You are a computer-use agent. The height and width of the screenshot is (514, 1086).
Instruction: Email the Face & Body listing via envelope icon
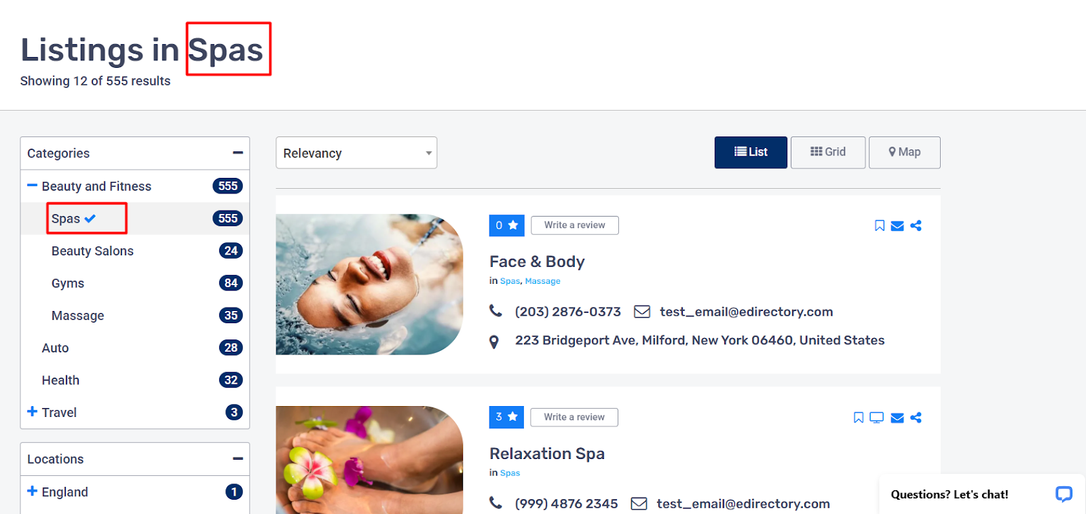tap(897, 226)
